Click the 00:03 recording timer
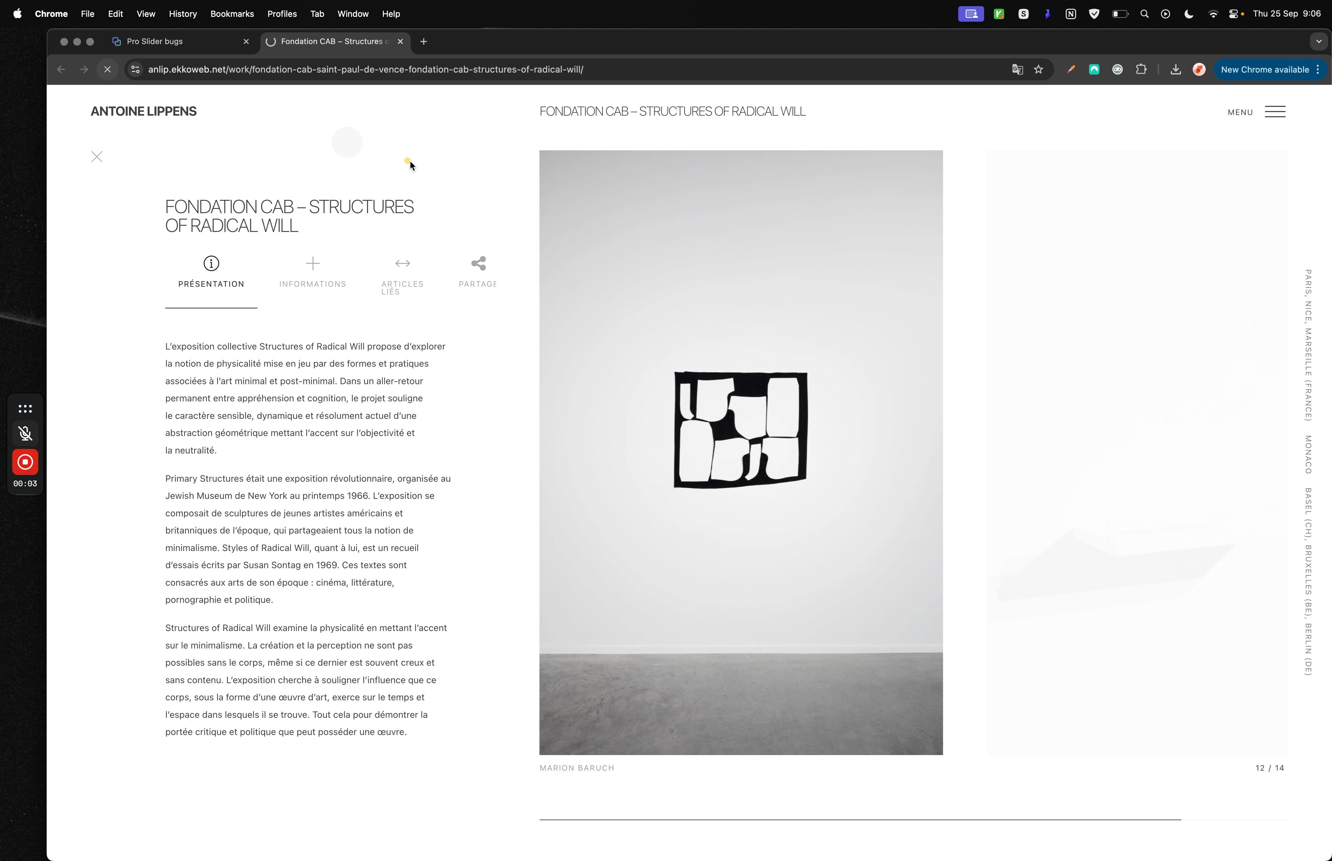The image size is (1332, 861). (25, 484)
